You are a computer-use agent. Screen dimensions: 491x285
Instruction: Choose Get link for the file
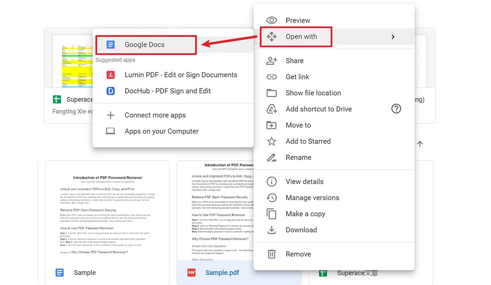[x=297, y=77]
